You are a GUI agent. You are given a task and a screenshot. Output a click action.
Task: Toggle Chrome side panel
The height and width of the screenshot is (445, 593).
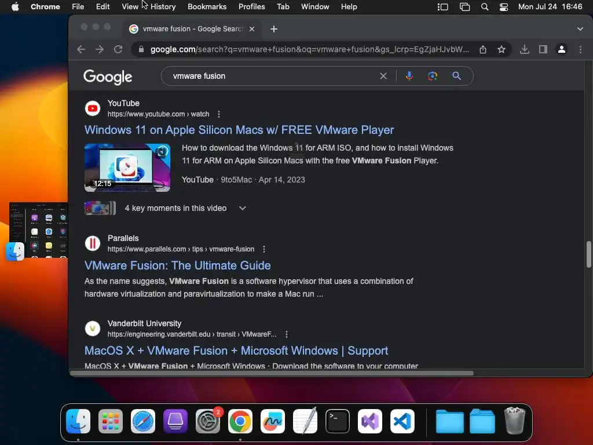(543, 49)
